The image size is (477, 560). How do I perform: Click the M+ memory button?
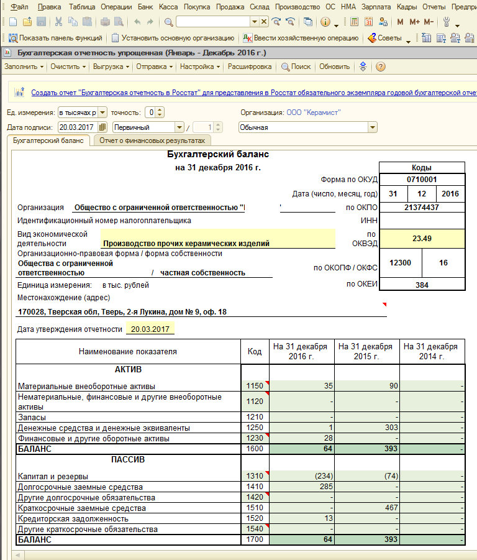pos(414,22)
